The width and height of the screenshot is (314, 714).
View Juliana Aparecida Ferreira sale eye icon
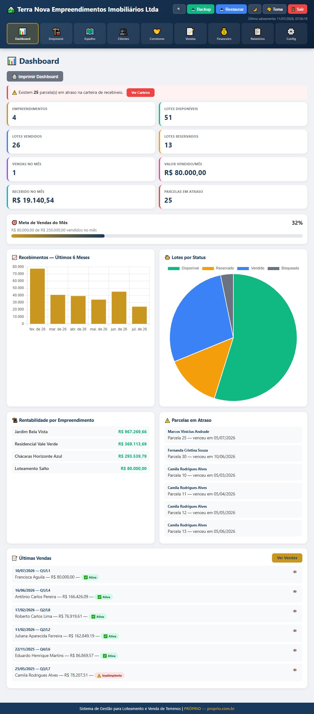[x=295, y=631]
